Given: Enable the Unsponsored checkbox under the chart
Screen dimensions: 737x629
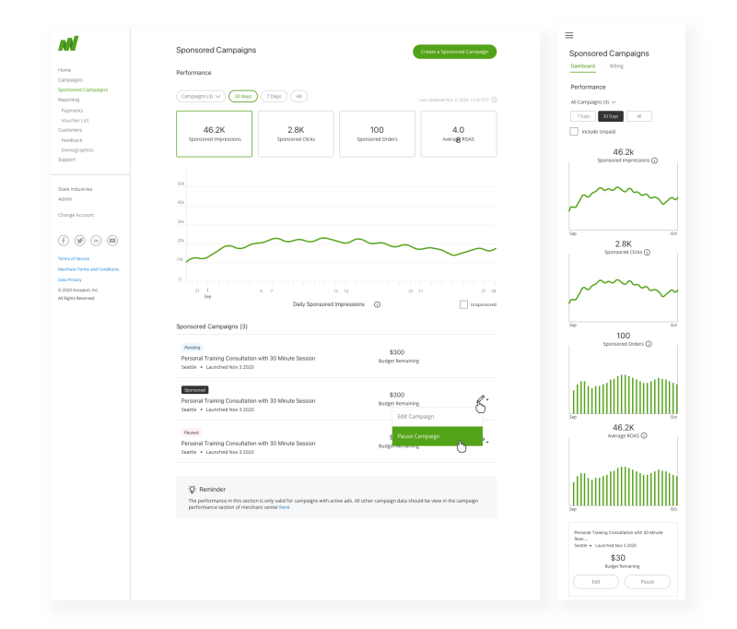Looking at the screenshot, I should pyautogui.click(x=463, y=304).
